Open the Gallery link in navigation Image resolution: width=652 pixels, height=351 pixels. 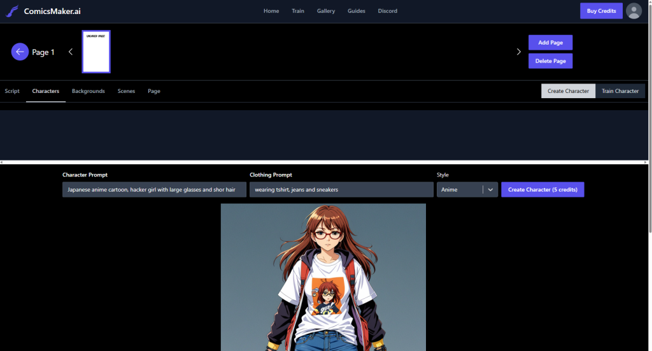tap(326, 11)
